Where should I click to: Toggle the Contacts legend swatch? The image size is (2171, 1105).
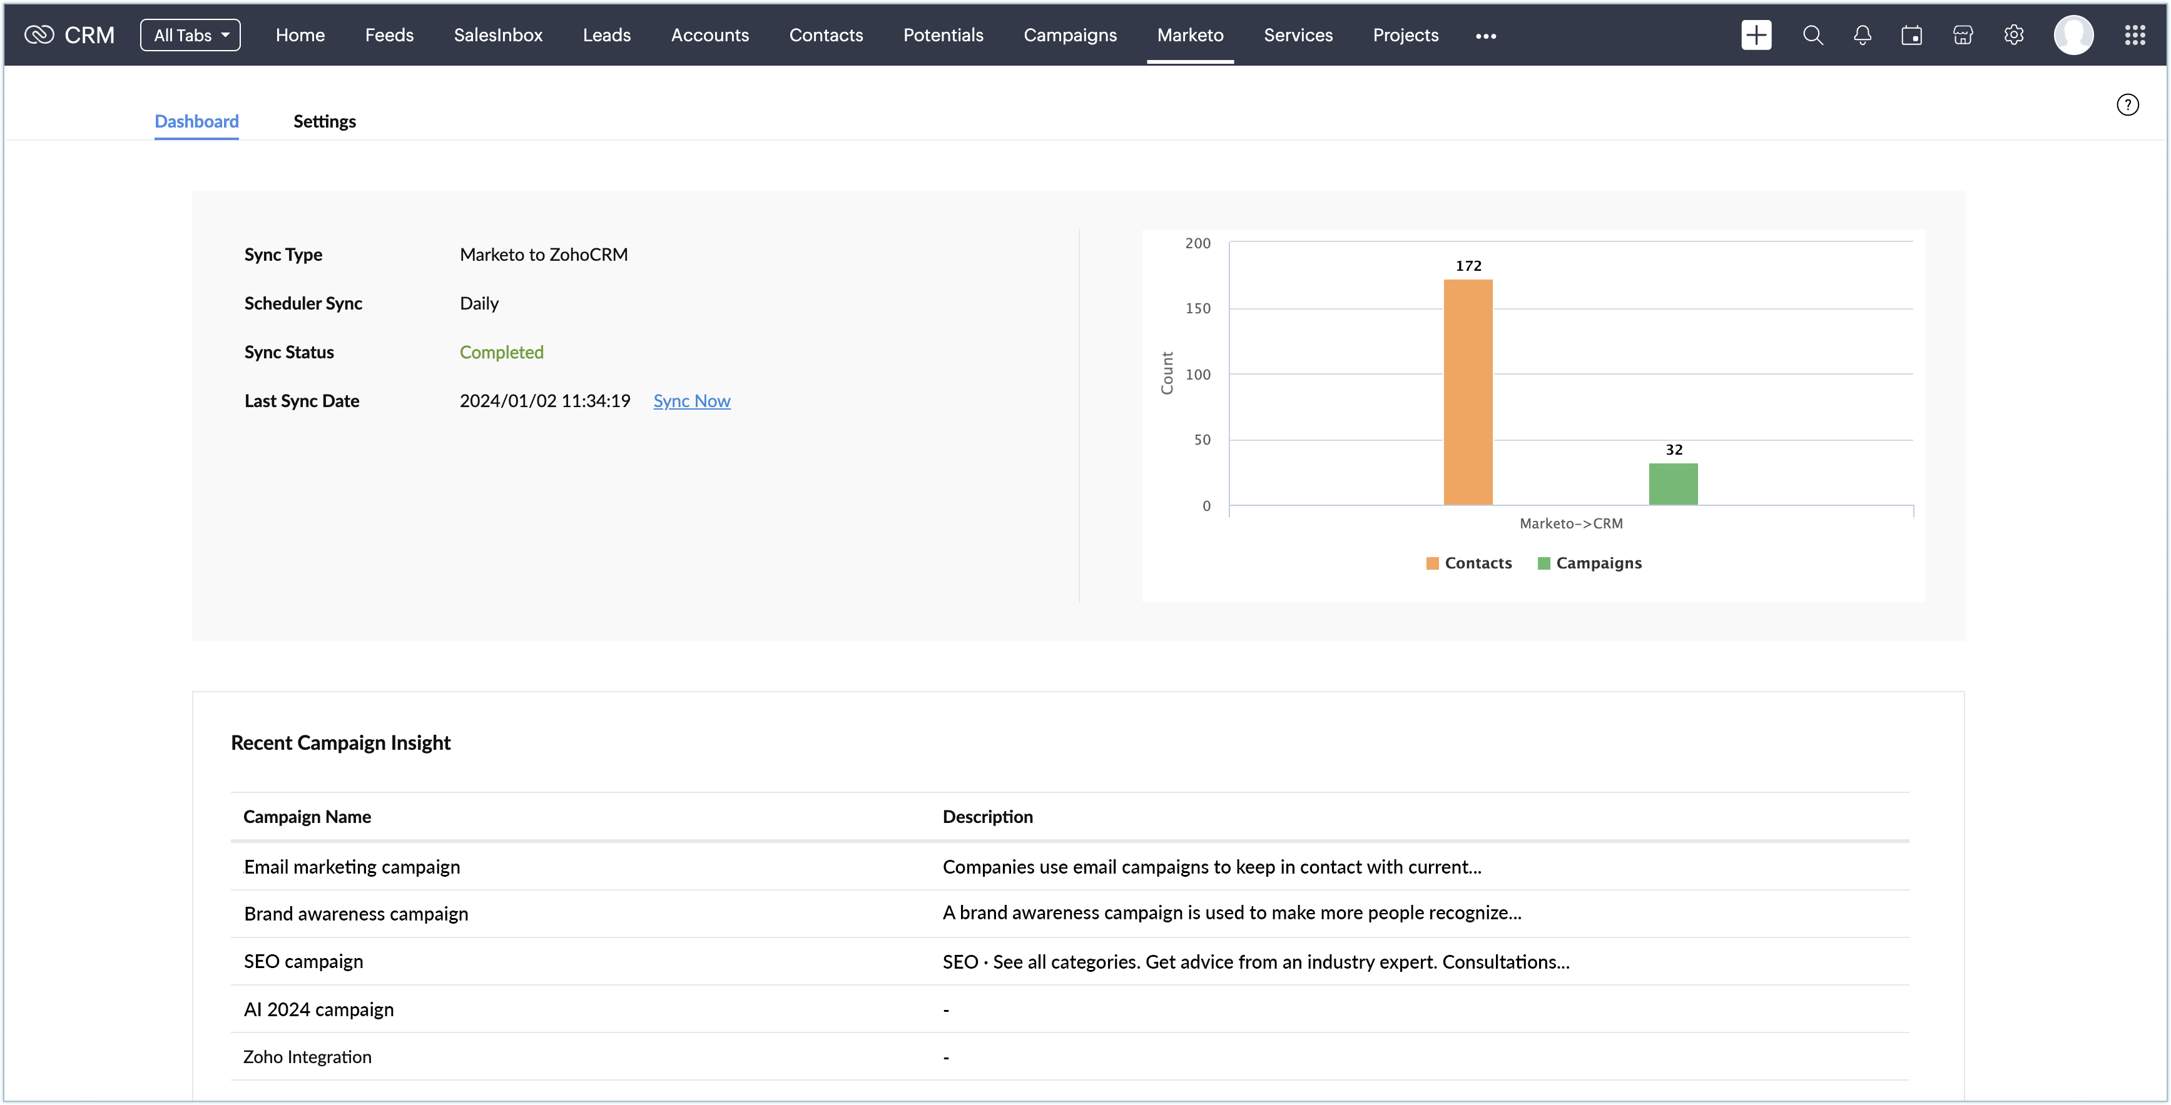(x=1432, y=563)
